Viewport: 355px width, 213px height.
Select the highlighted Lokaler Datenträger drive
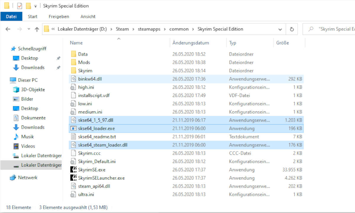[31, 165]
